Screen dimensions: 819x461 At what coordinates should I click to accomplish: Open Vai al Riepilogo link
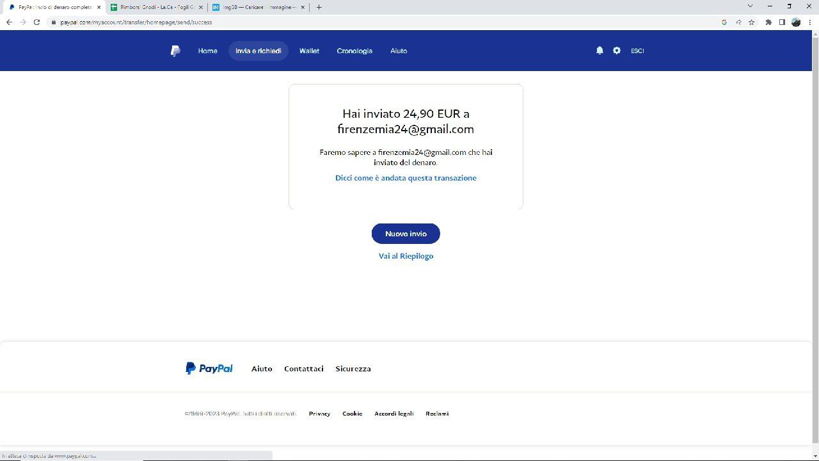[x=406, y=256]
